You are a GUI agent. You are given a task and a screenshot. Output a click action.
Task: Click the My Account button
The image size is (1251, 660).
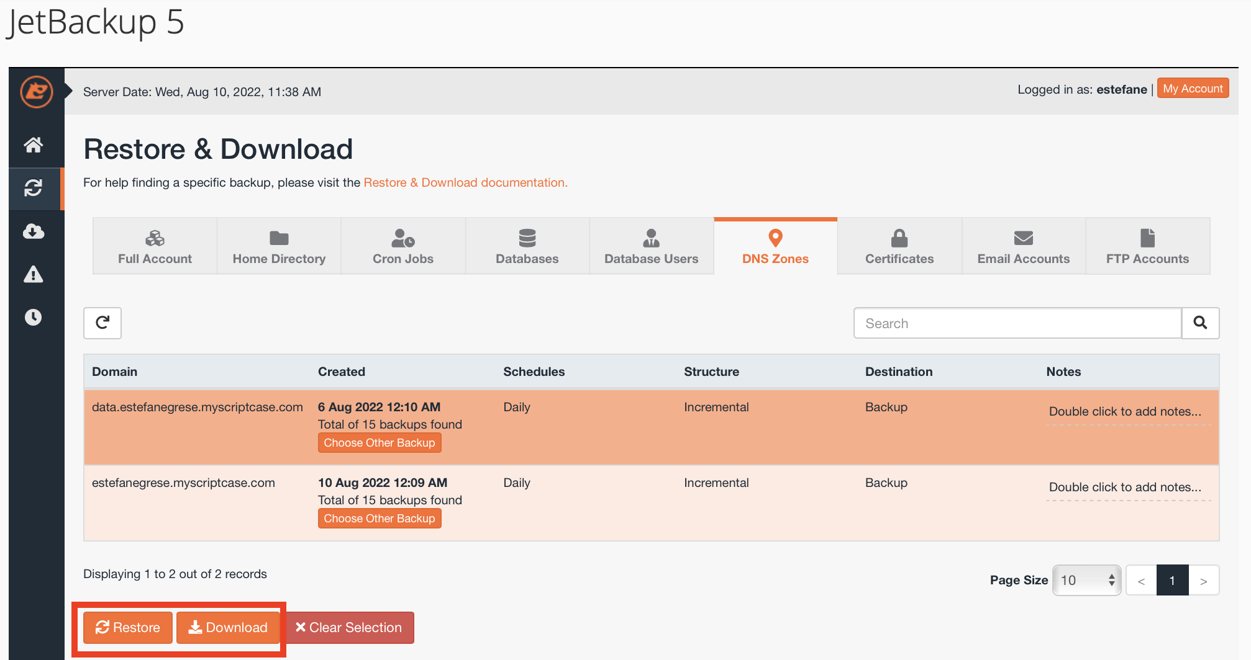(1193, 89)
